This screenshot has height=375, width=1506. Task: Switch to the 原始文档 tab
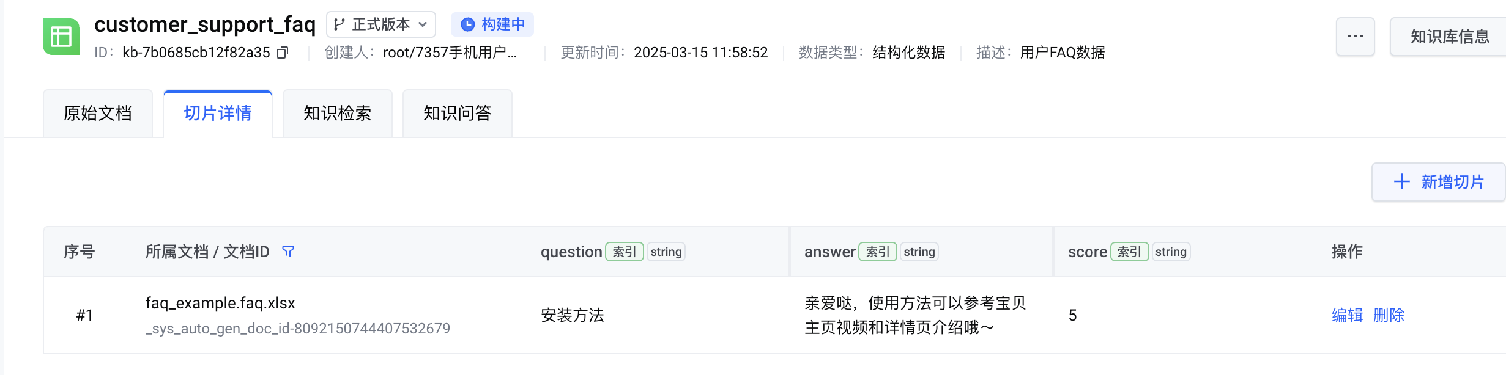tap(98, 114)
